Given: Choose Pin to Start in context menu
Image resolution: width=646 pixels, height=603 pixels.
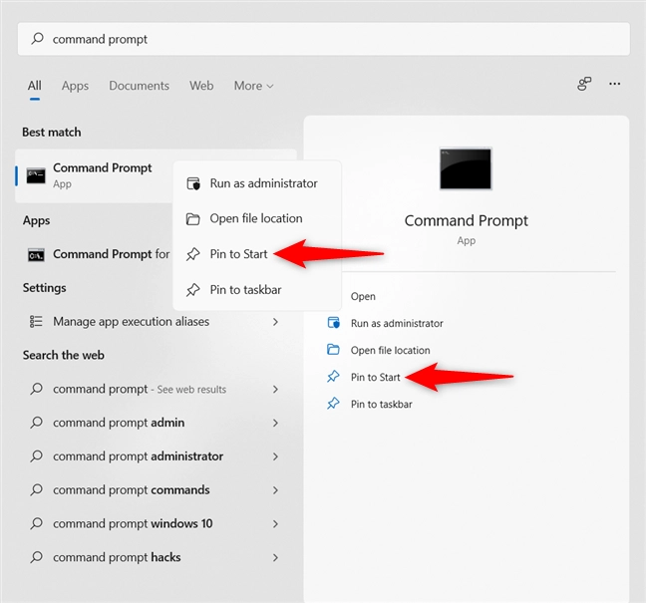Looking at the screenshot, I should (257, 254).
